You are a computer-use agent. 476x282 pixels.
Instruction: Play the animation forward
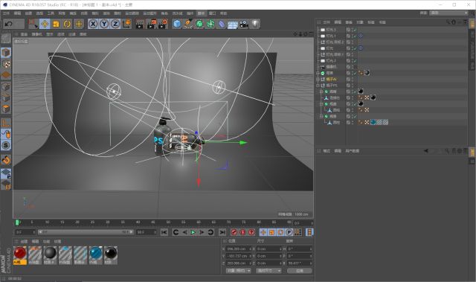point(193,233)
